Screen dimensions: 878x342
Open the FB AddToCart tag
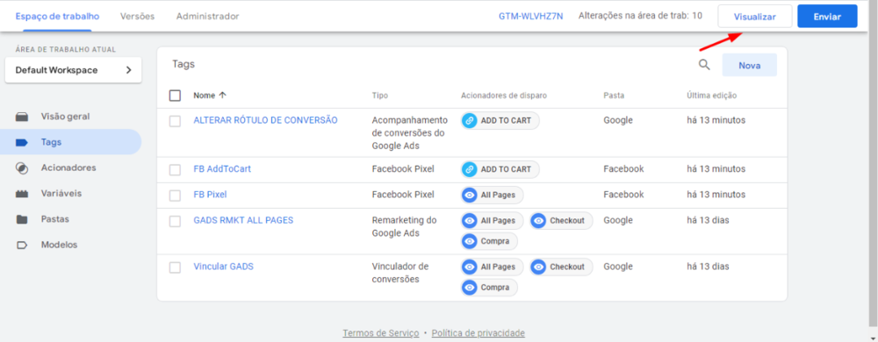222,168
